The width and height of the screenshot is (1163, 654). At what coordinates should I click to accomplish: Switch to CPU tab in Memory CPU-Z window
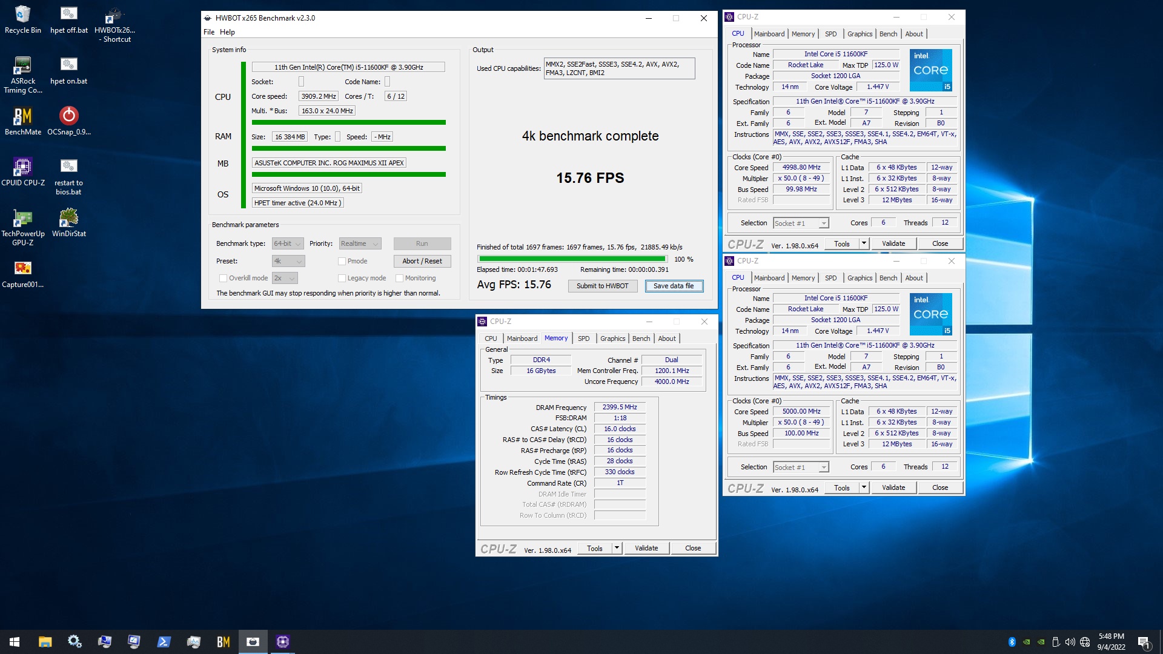(x=491, y=339)
